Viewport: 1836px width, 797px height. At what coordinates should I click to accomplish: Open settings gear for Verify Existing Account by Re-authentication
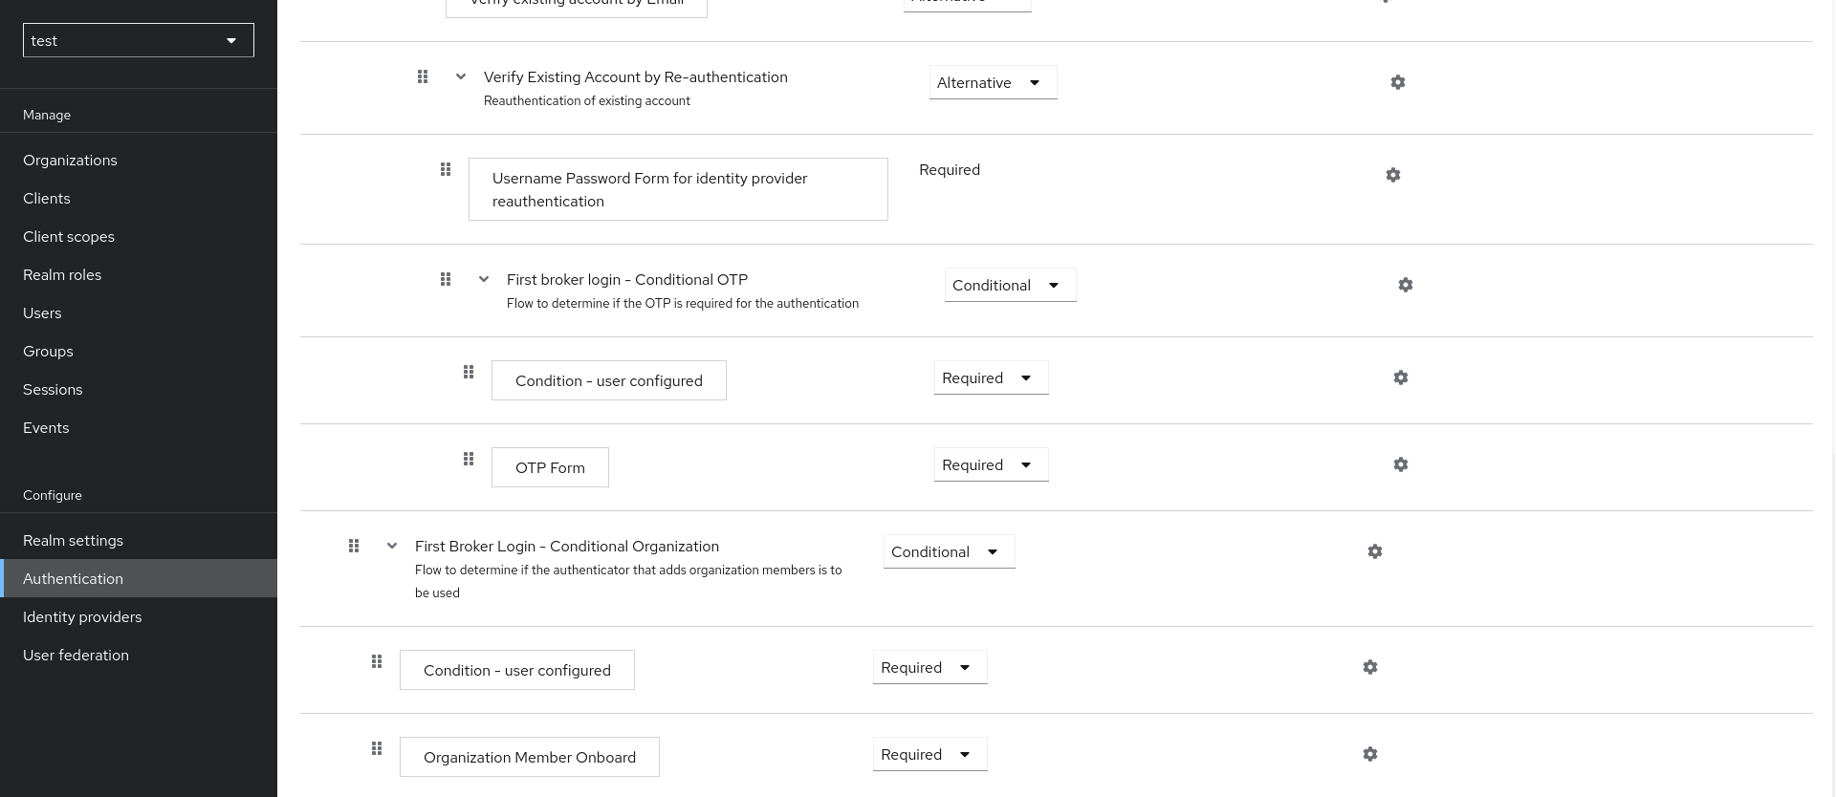(1397, 82)
